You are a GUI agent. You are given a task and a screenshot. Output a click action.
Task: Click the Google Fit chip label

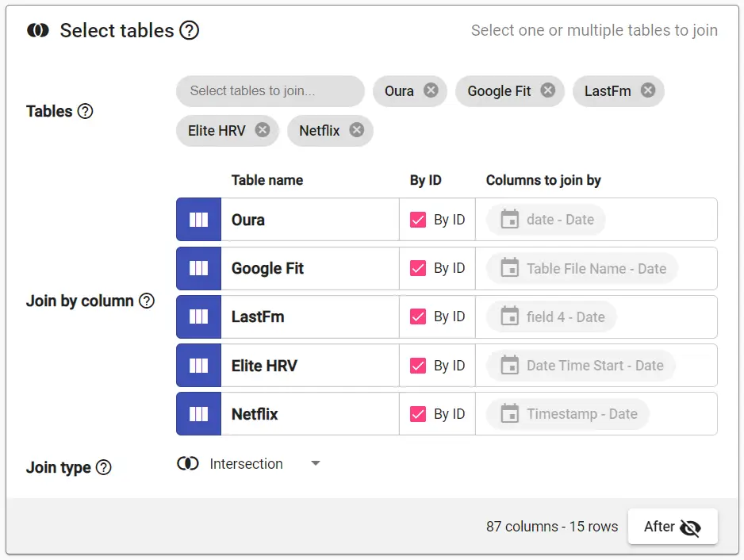[x=499, y=90]
